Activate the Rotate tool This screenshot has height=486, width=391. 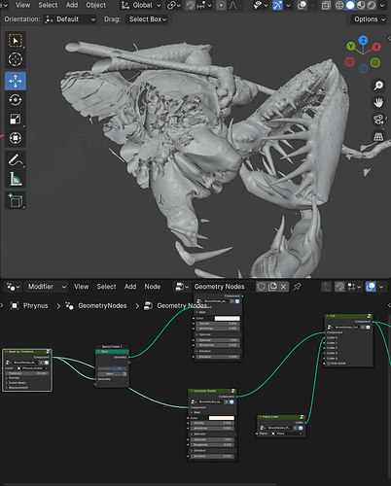click(x=16, y=100)
